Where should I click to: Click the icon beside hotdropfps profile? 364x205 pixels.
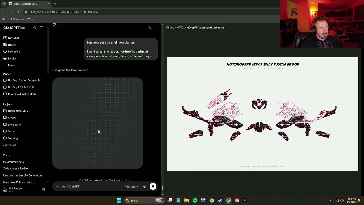(x=43, y=190)
